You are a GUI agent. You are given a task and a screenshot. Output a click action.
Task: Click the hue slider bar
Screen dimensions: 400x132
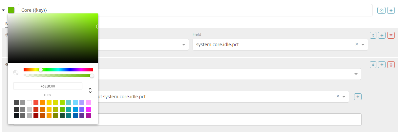pyautogui.click(x=66, y=69)
